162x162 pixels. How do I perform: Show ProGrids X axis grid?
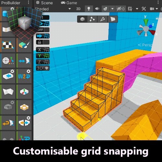[43, 50]
